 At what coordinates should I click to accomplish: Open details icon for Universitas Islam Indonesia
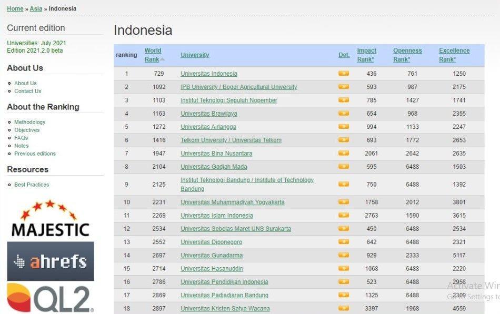pyautogui.click(x=344, y=216)
